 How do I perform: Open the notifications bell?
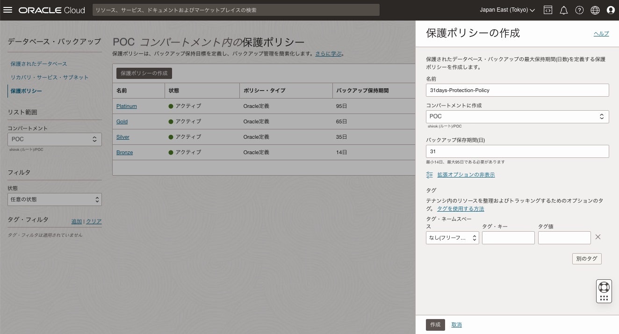(x=564, y=10)
